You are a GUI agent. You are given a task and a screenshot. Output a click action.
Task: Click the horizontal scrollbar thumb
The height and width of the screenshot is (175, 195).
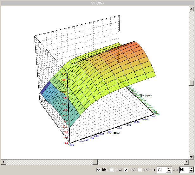tap(94, 162)
